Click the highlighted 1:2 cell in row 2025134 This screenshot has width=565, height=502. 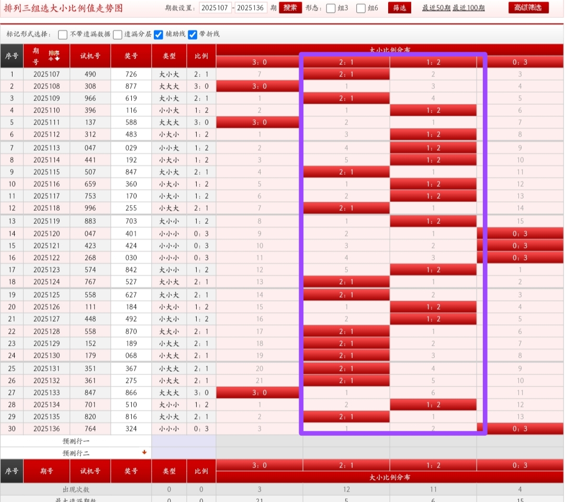tap(433, 405)
